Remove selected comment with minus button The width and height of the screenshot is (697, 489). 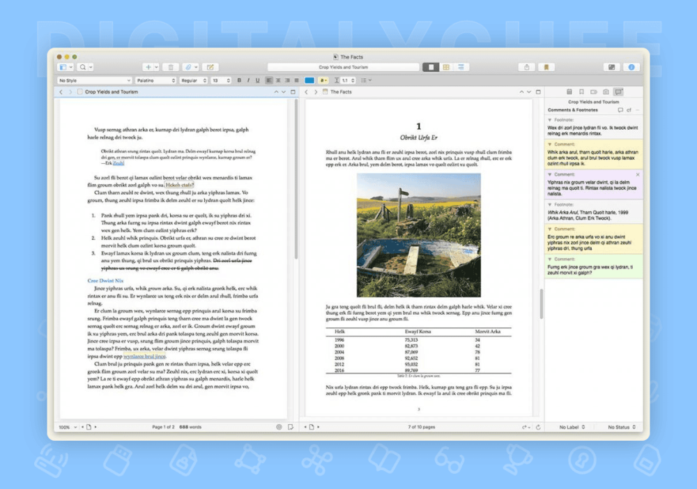coord(638,110)
